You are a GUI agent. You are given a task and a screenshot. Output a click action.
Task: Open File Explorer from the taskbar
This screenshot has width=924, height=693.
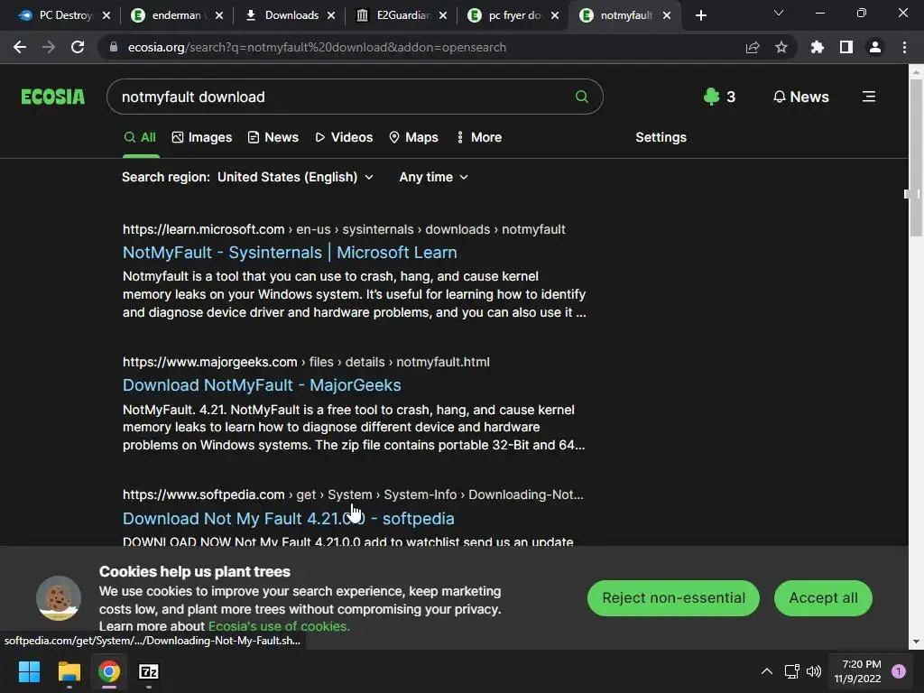(x=69, y=671)
